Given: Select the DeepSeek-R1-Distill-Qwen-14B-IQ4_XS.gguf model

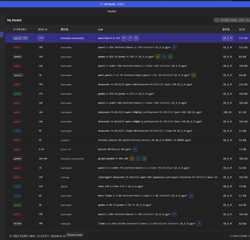Looking at the screenshot, I should [127, 112].
